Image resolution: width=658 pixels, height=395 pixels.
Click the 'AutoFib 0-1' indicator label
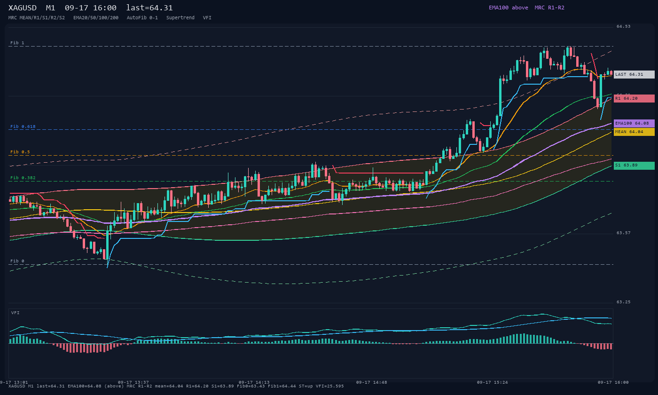[x=142, y=18]
